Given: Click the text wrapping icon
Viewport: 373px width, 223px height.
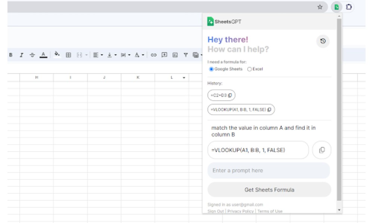Looking at the screenshot, I should [x=123, y=55].
